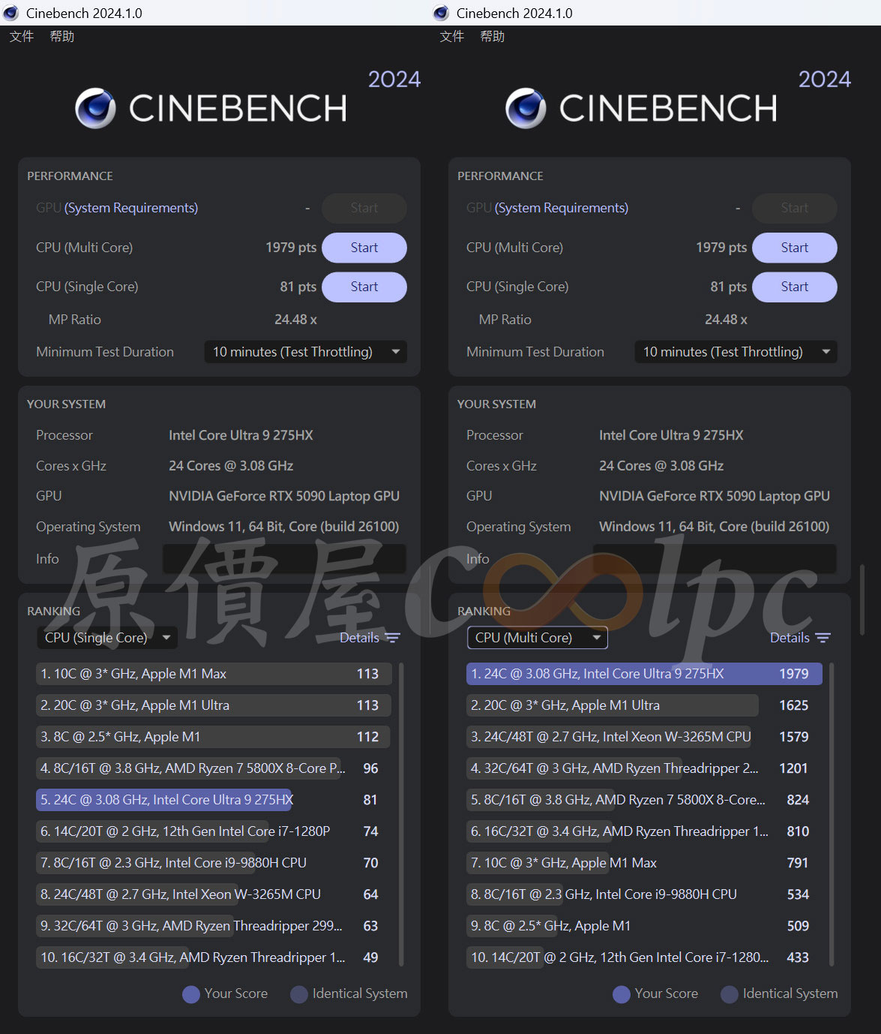Select the Apple M1 Max row scoring 791

click(644, 863)
